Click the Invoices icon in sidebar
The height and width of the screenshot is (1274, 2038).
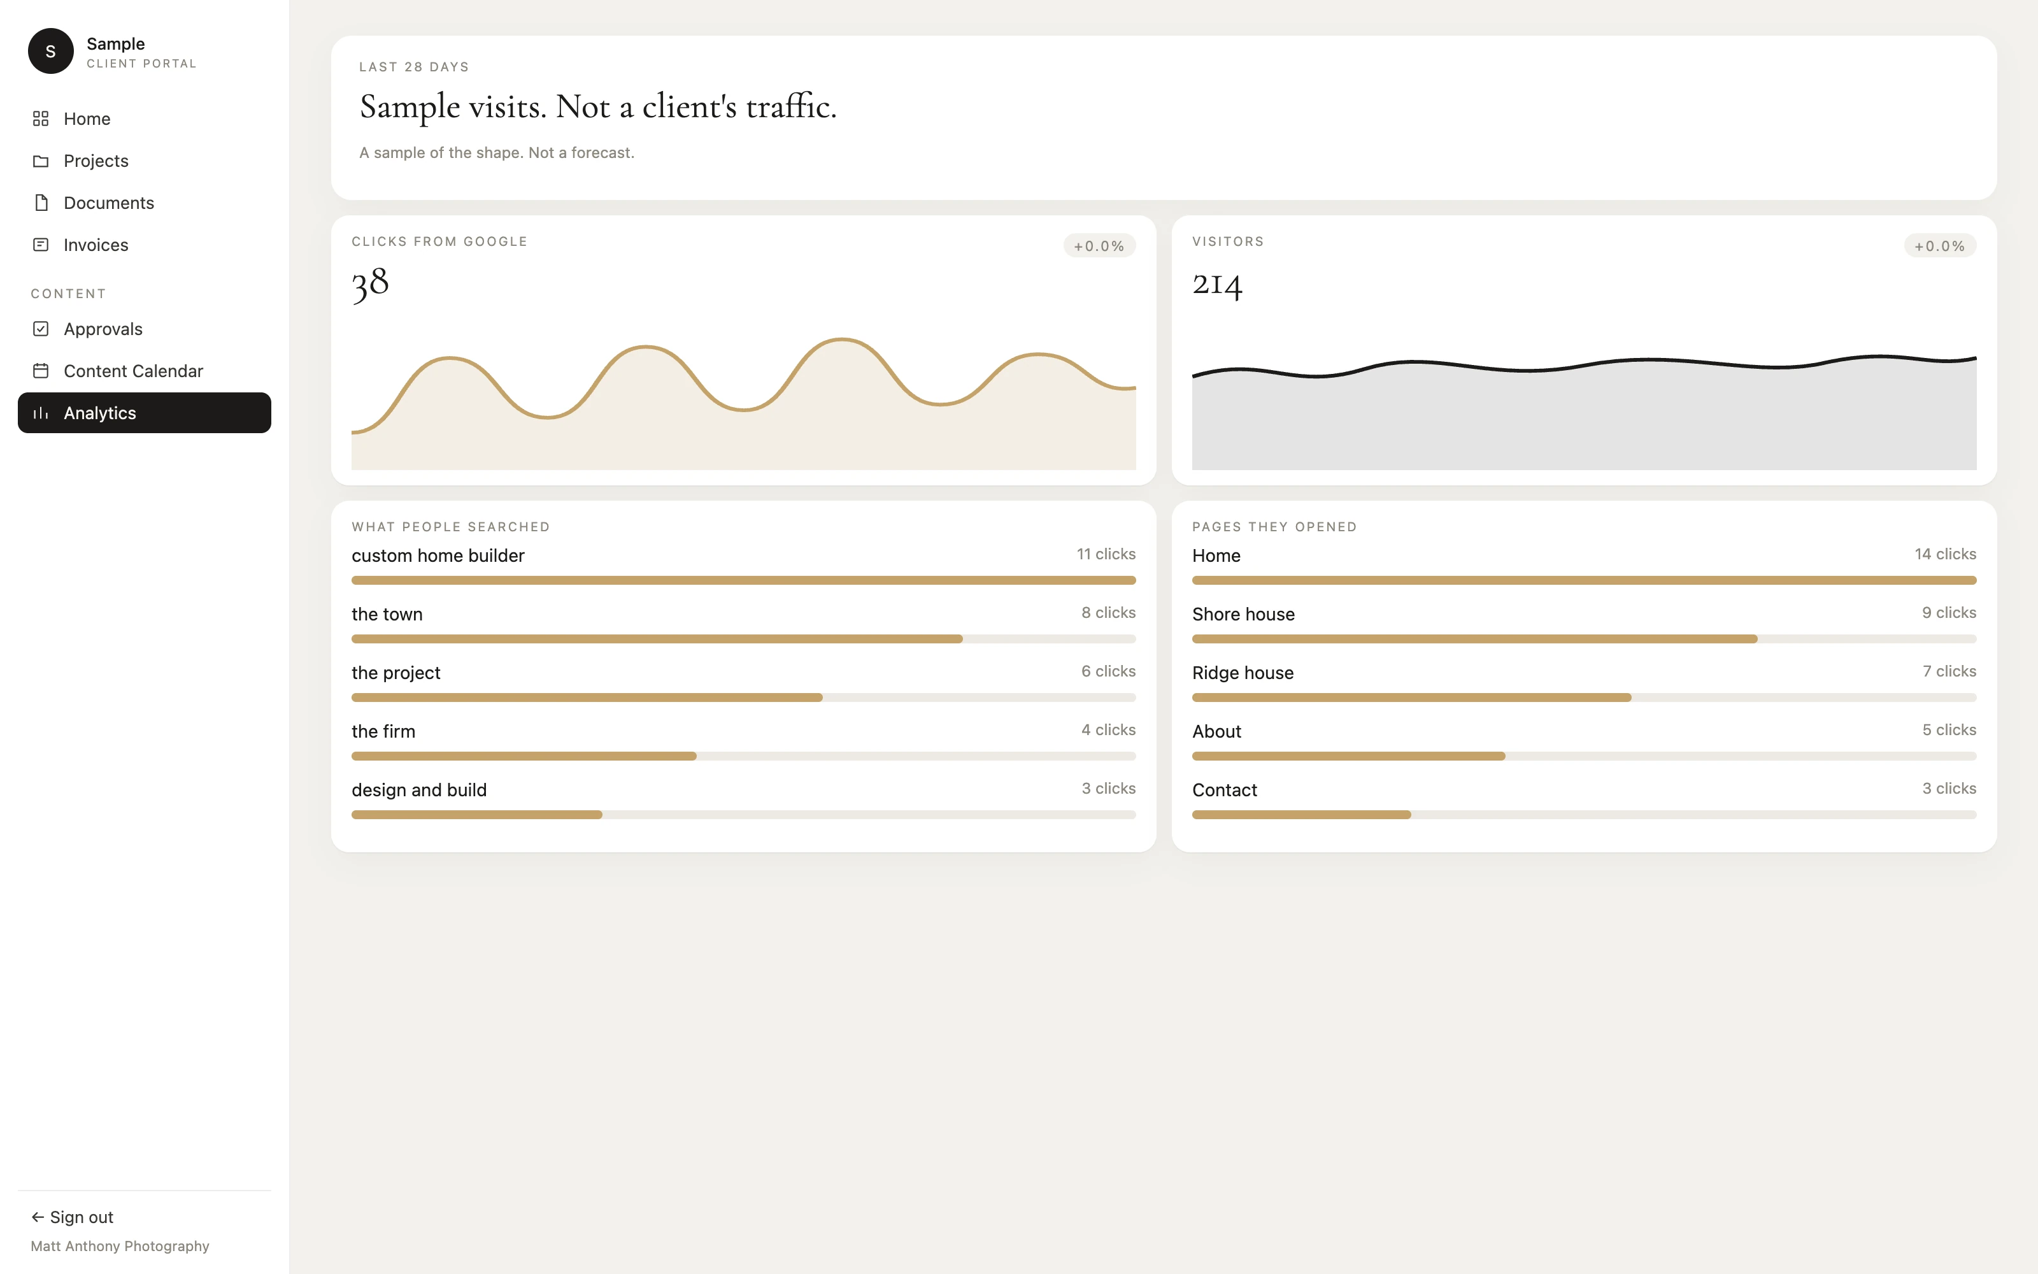40,245
